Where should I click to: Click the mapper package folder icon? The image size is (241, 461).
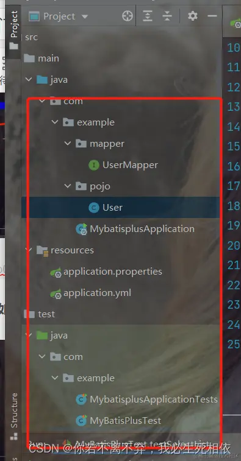click(x=81, y=144)
